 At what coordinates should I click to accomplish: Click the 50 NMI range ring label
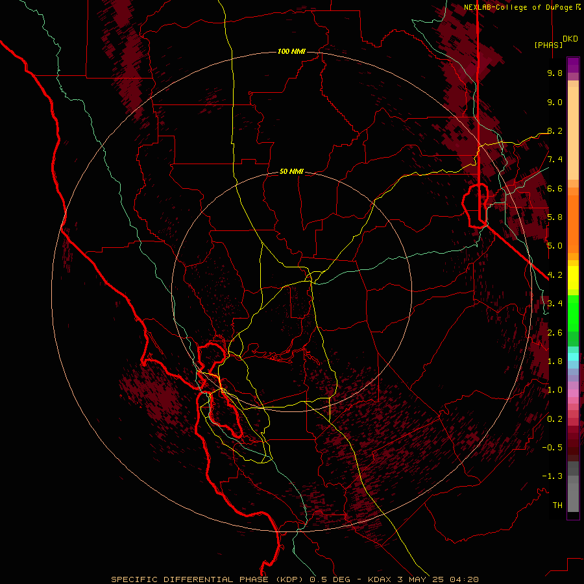[291, 171]
